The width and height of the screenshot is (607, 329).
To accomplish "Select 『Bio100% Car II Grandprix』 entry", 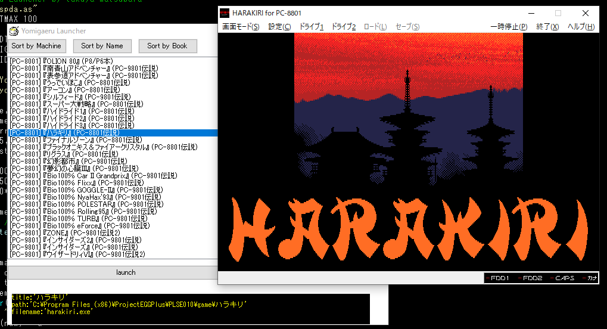I will pos(113,176).
